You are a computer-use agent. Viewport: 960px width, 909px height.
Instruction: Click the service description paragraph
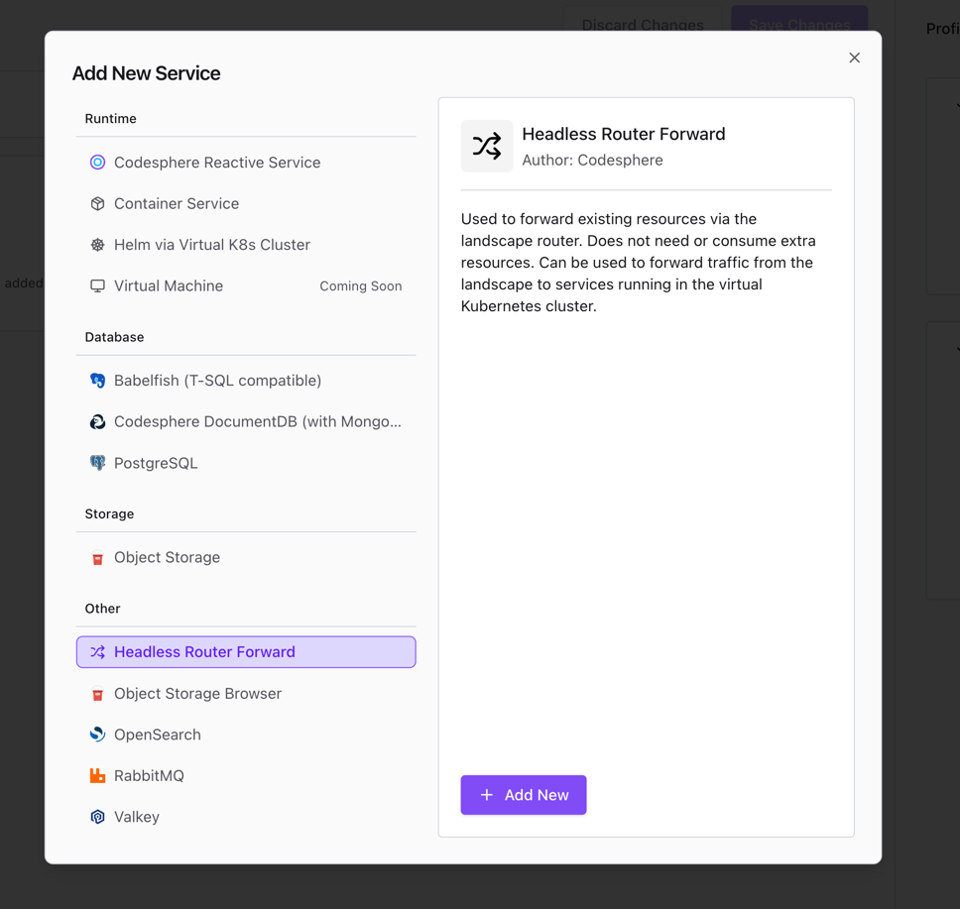pyautogui.click(x=639, y=263)
